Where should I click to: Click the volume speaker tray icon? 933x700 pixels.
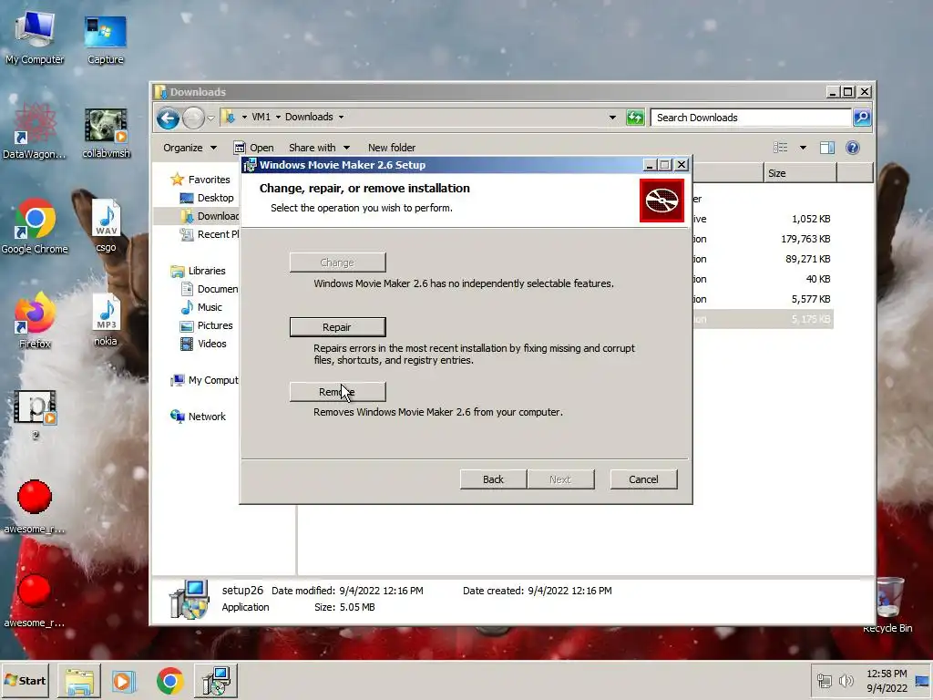pos(846,680)
